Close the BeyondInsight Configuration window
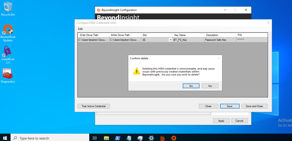 246,10
